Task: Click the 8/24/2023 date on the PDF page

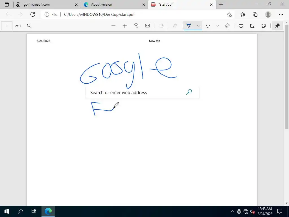Action: point(43,41)
